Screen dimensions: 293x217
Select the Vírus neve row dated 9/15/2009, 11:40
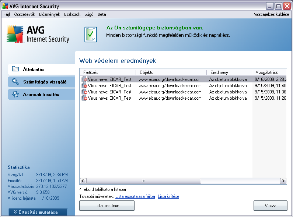184,86
